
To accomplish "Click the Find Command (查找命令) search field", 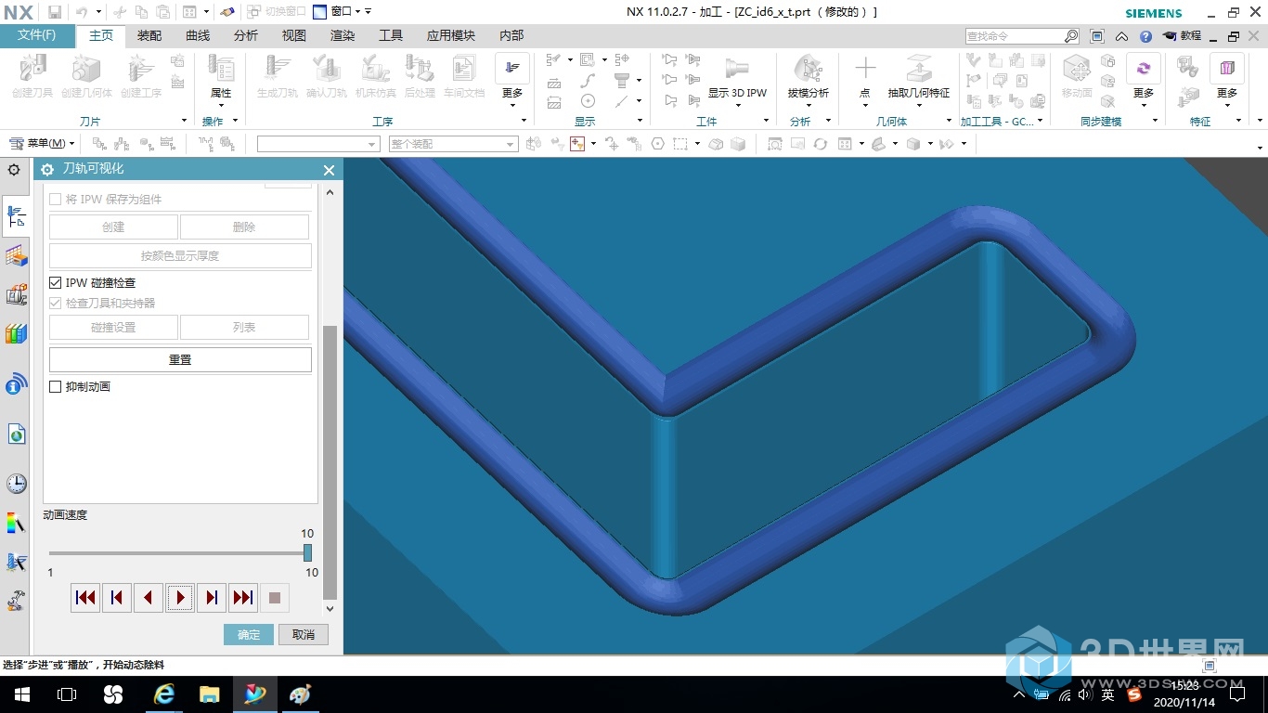I will click(1014, 36).
